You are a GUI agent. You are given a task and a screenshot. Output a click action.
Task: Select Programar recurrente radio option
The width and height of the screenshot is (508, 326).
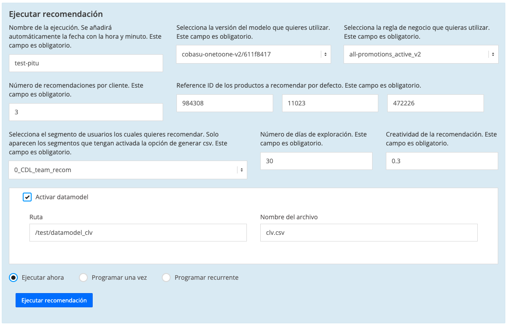click(166, 278)
